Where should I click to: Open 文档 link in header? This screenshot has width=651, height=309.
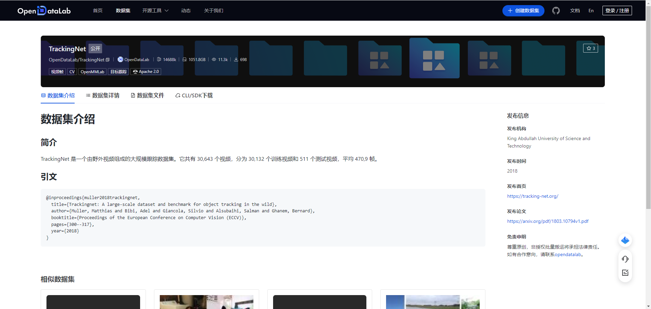point(575,11)
